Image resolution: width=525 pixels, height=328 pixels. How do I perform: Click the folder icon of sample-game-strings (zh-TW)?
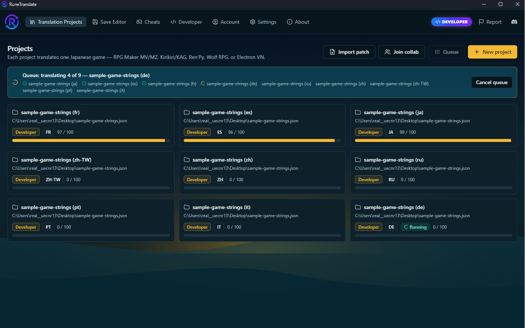pyautogui.click(x=15, y=160)
